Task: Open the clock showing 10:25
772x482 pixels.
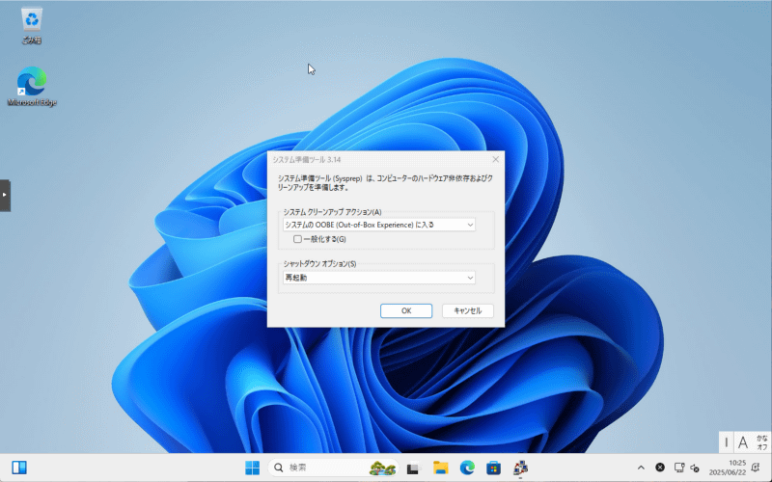Action: click(728, 468)
